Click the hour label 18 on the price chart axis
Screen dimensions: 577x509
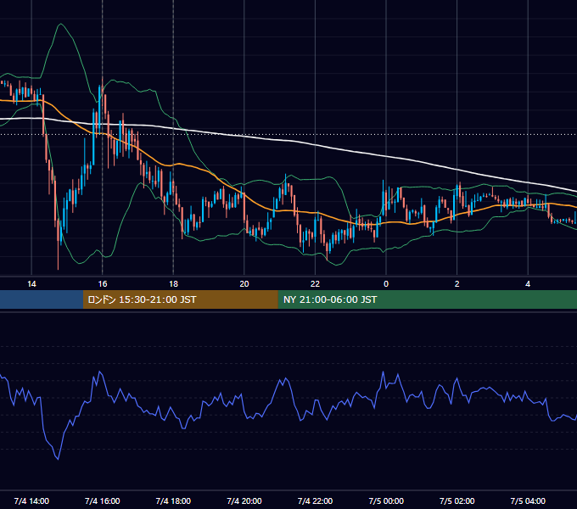173,284
